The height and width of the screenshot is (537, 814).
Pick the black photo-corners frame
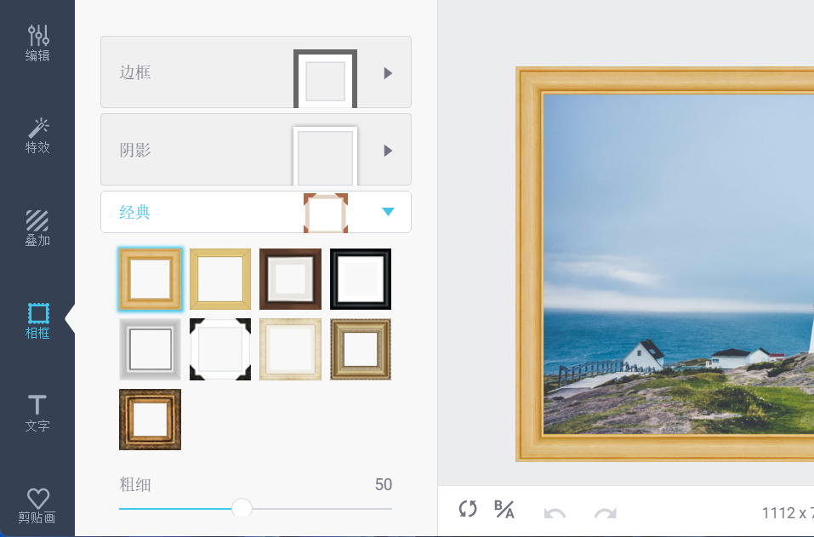point(220,349)
